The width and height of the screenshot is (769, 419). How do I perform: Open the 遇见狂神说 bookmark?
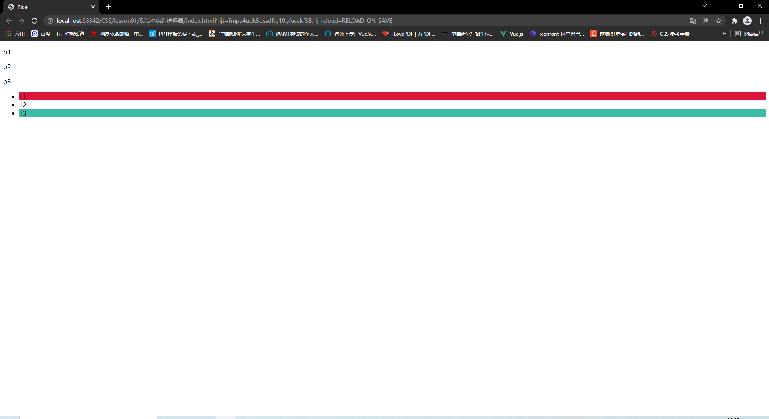(x=292, y=34)
